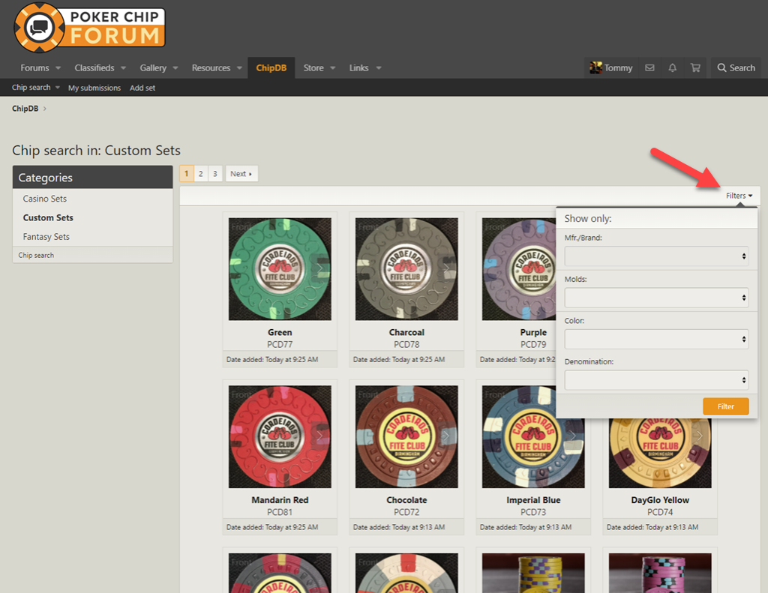
Task: Click the Add set link
Action: 142,88
